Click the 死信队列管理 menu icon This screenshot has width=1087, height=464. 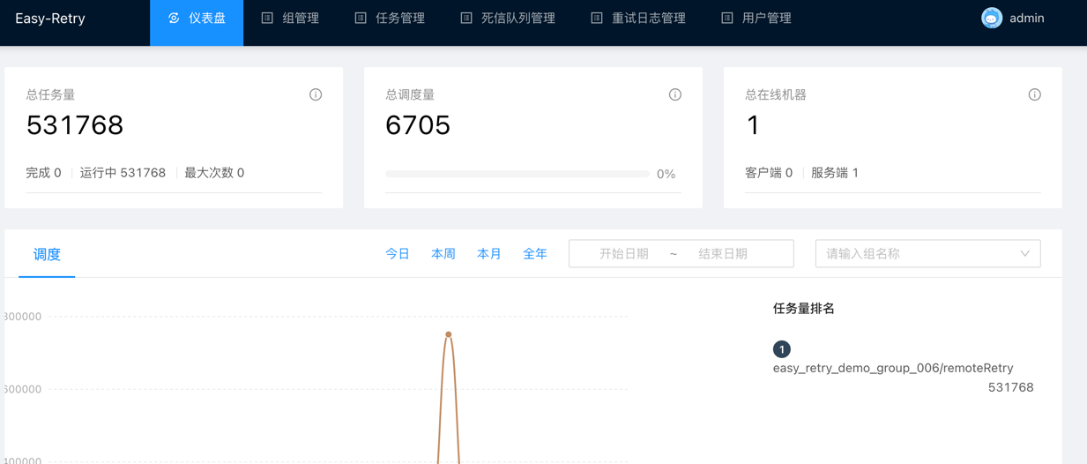point(466,19)
